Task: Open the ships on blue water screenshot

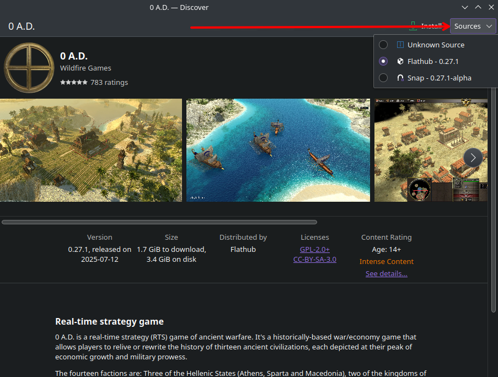Action: pyautogui.click(x=278, y=150)
